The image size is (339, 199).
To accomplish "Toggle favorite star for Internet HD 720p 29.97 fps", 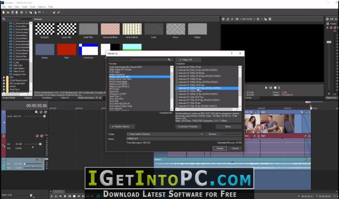I will [177, 97].
